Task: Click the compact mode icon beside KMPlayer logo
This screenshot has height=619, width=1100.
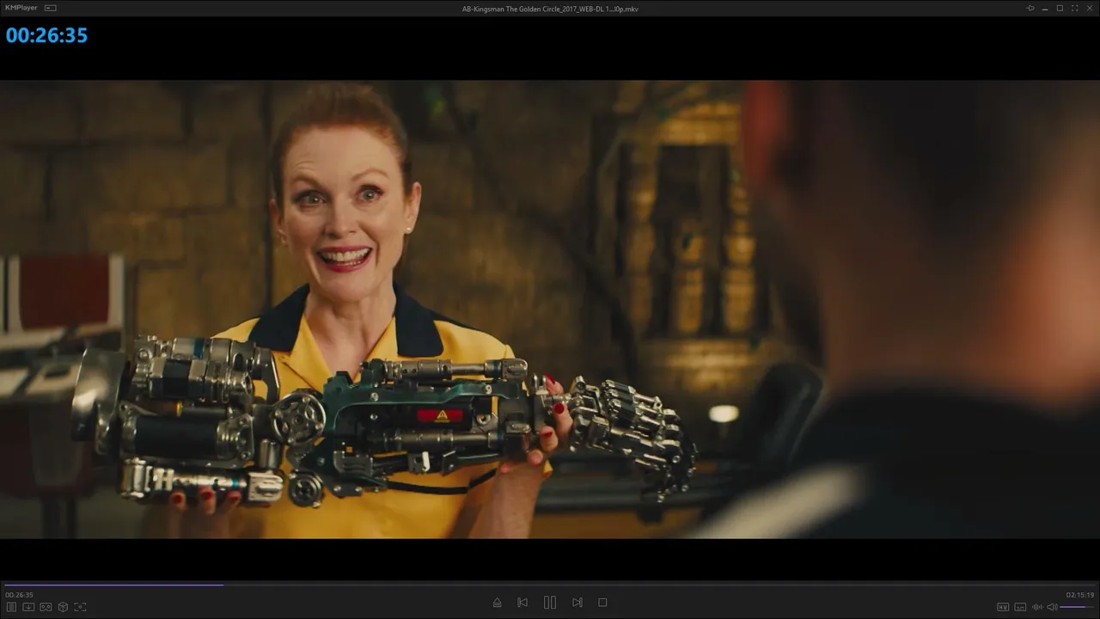Action: pos(50,8)
